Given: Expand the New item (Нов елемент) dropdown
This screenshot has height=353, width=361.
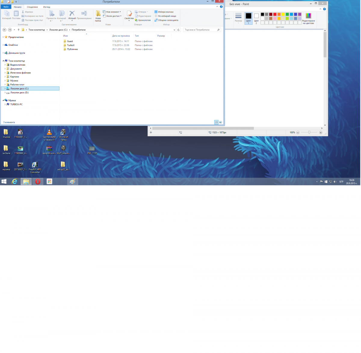Looking at the screenshot, I should 112,12.
